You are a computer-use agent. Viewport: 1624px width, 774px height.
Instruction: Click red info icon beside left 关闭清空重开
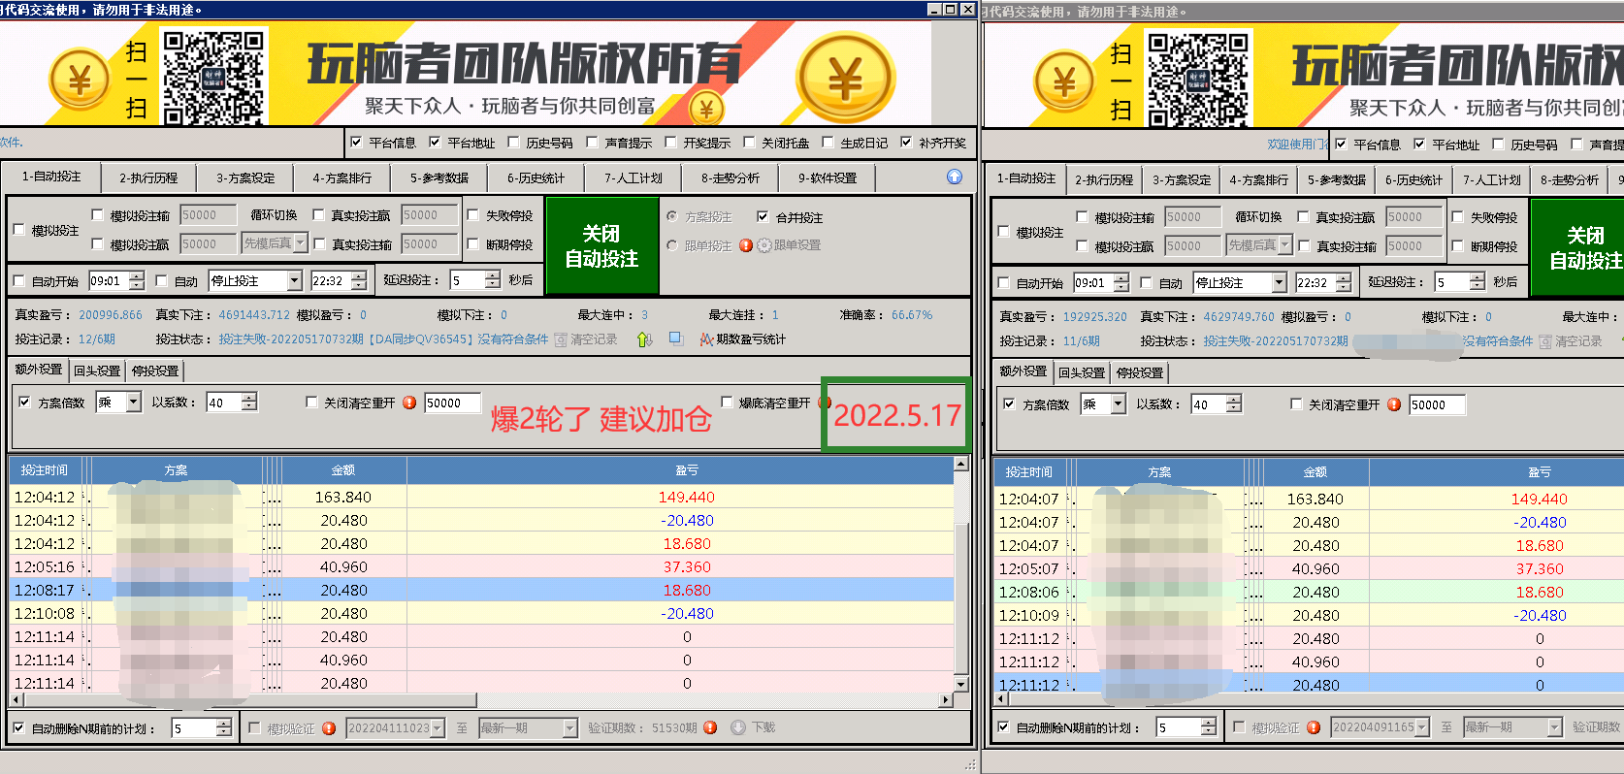click(x=409, y=403)
